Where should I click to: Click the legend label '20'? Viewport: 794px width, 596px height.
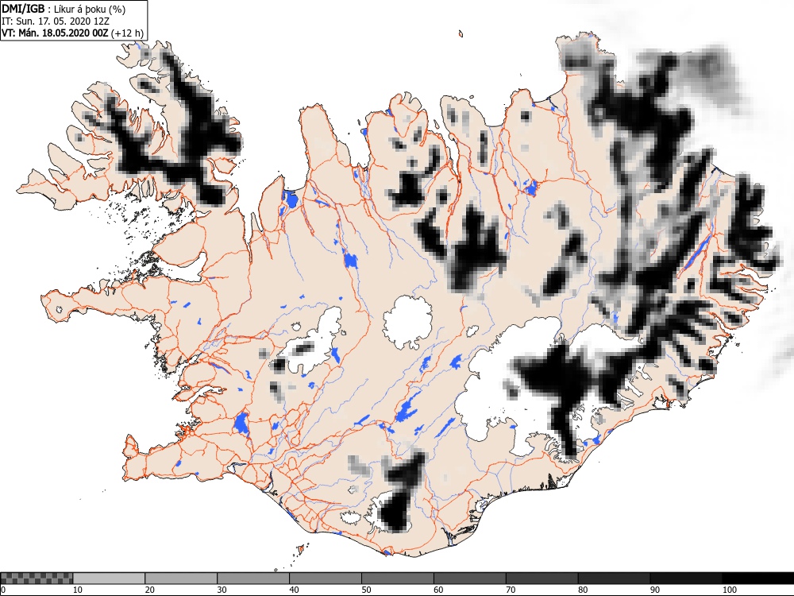click(x=150, y=590)
